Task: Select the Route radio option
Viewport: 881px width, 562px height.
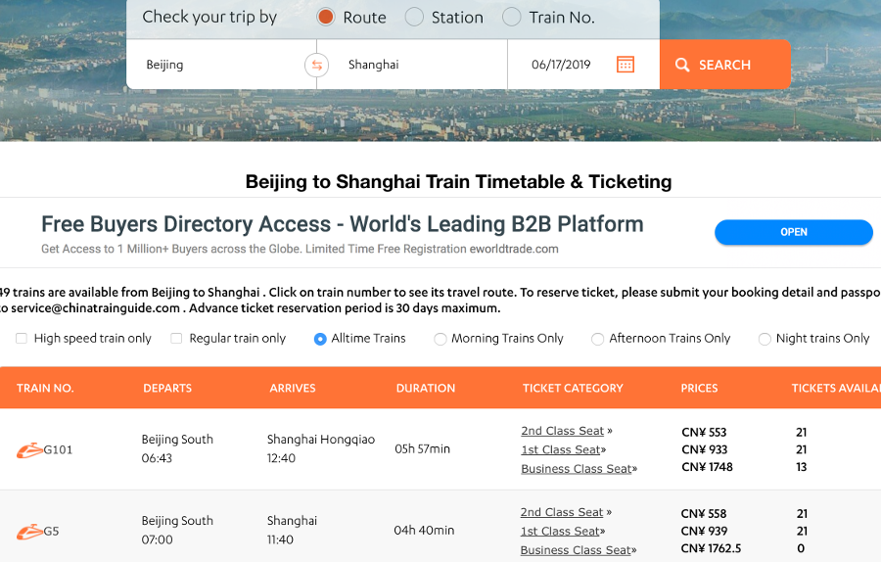Action: pyautogui.click(x=326, y=18)
